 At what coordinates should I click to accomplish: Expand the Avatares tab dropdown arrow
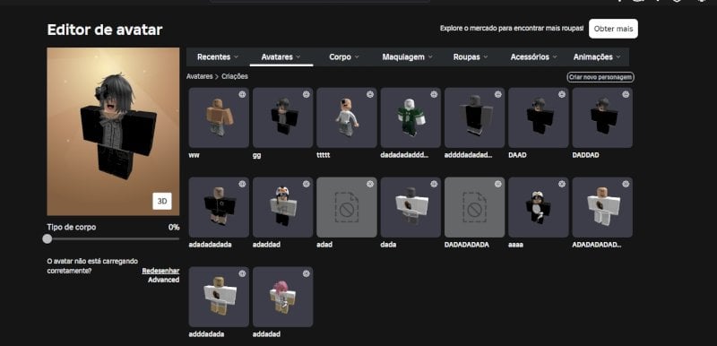click(x=298, y=57)
